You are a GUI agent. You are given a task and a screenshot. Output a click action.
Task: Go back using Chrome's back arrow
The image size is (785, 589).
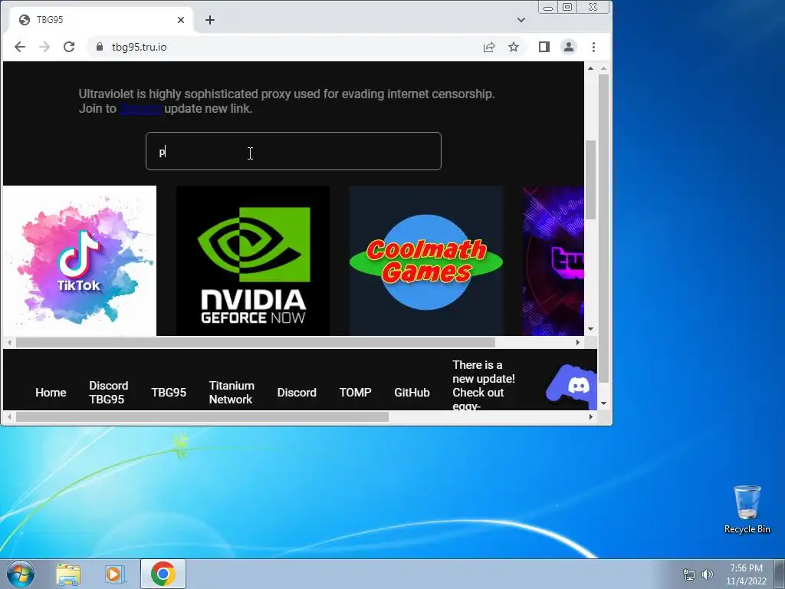point(20,47)
